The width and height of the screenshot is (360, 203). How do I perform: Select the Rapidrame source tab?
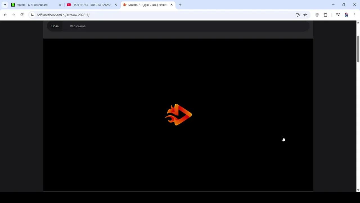(x=78, y=26)
